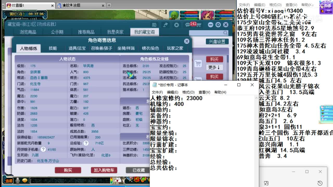Click the CC直播 logo badge top right
The image size is (333, 187).
(x=326, y=7)
